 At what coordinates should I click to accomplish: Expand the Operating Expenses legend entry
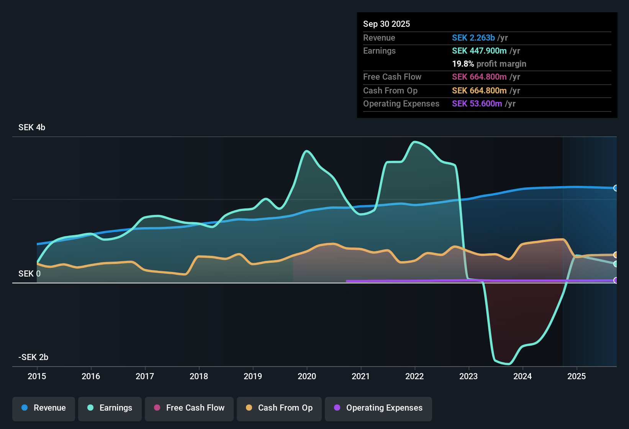coord(378,408)
